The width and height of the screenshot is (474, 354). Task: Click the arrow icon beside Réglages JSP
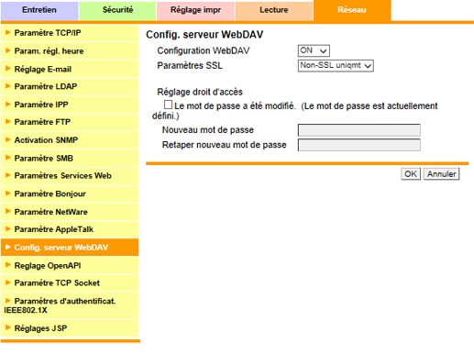tap(8, 327)
